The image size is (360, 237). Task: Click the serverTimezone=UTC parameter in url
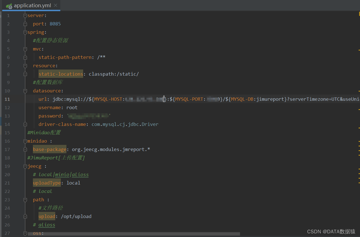(315, 99)
